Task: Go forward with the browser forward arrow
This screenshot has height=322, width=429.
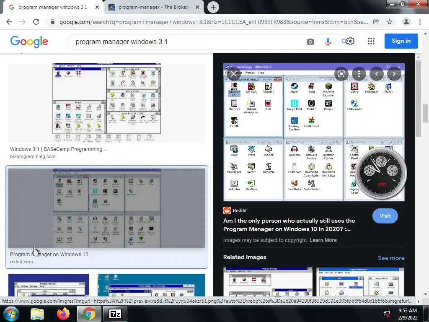Action: (23, 22)
